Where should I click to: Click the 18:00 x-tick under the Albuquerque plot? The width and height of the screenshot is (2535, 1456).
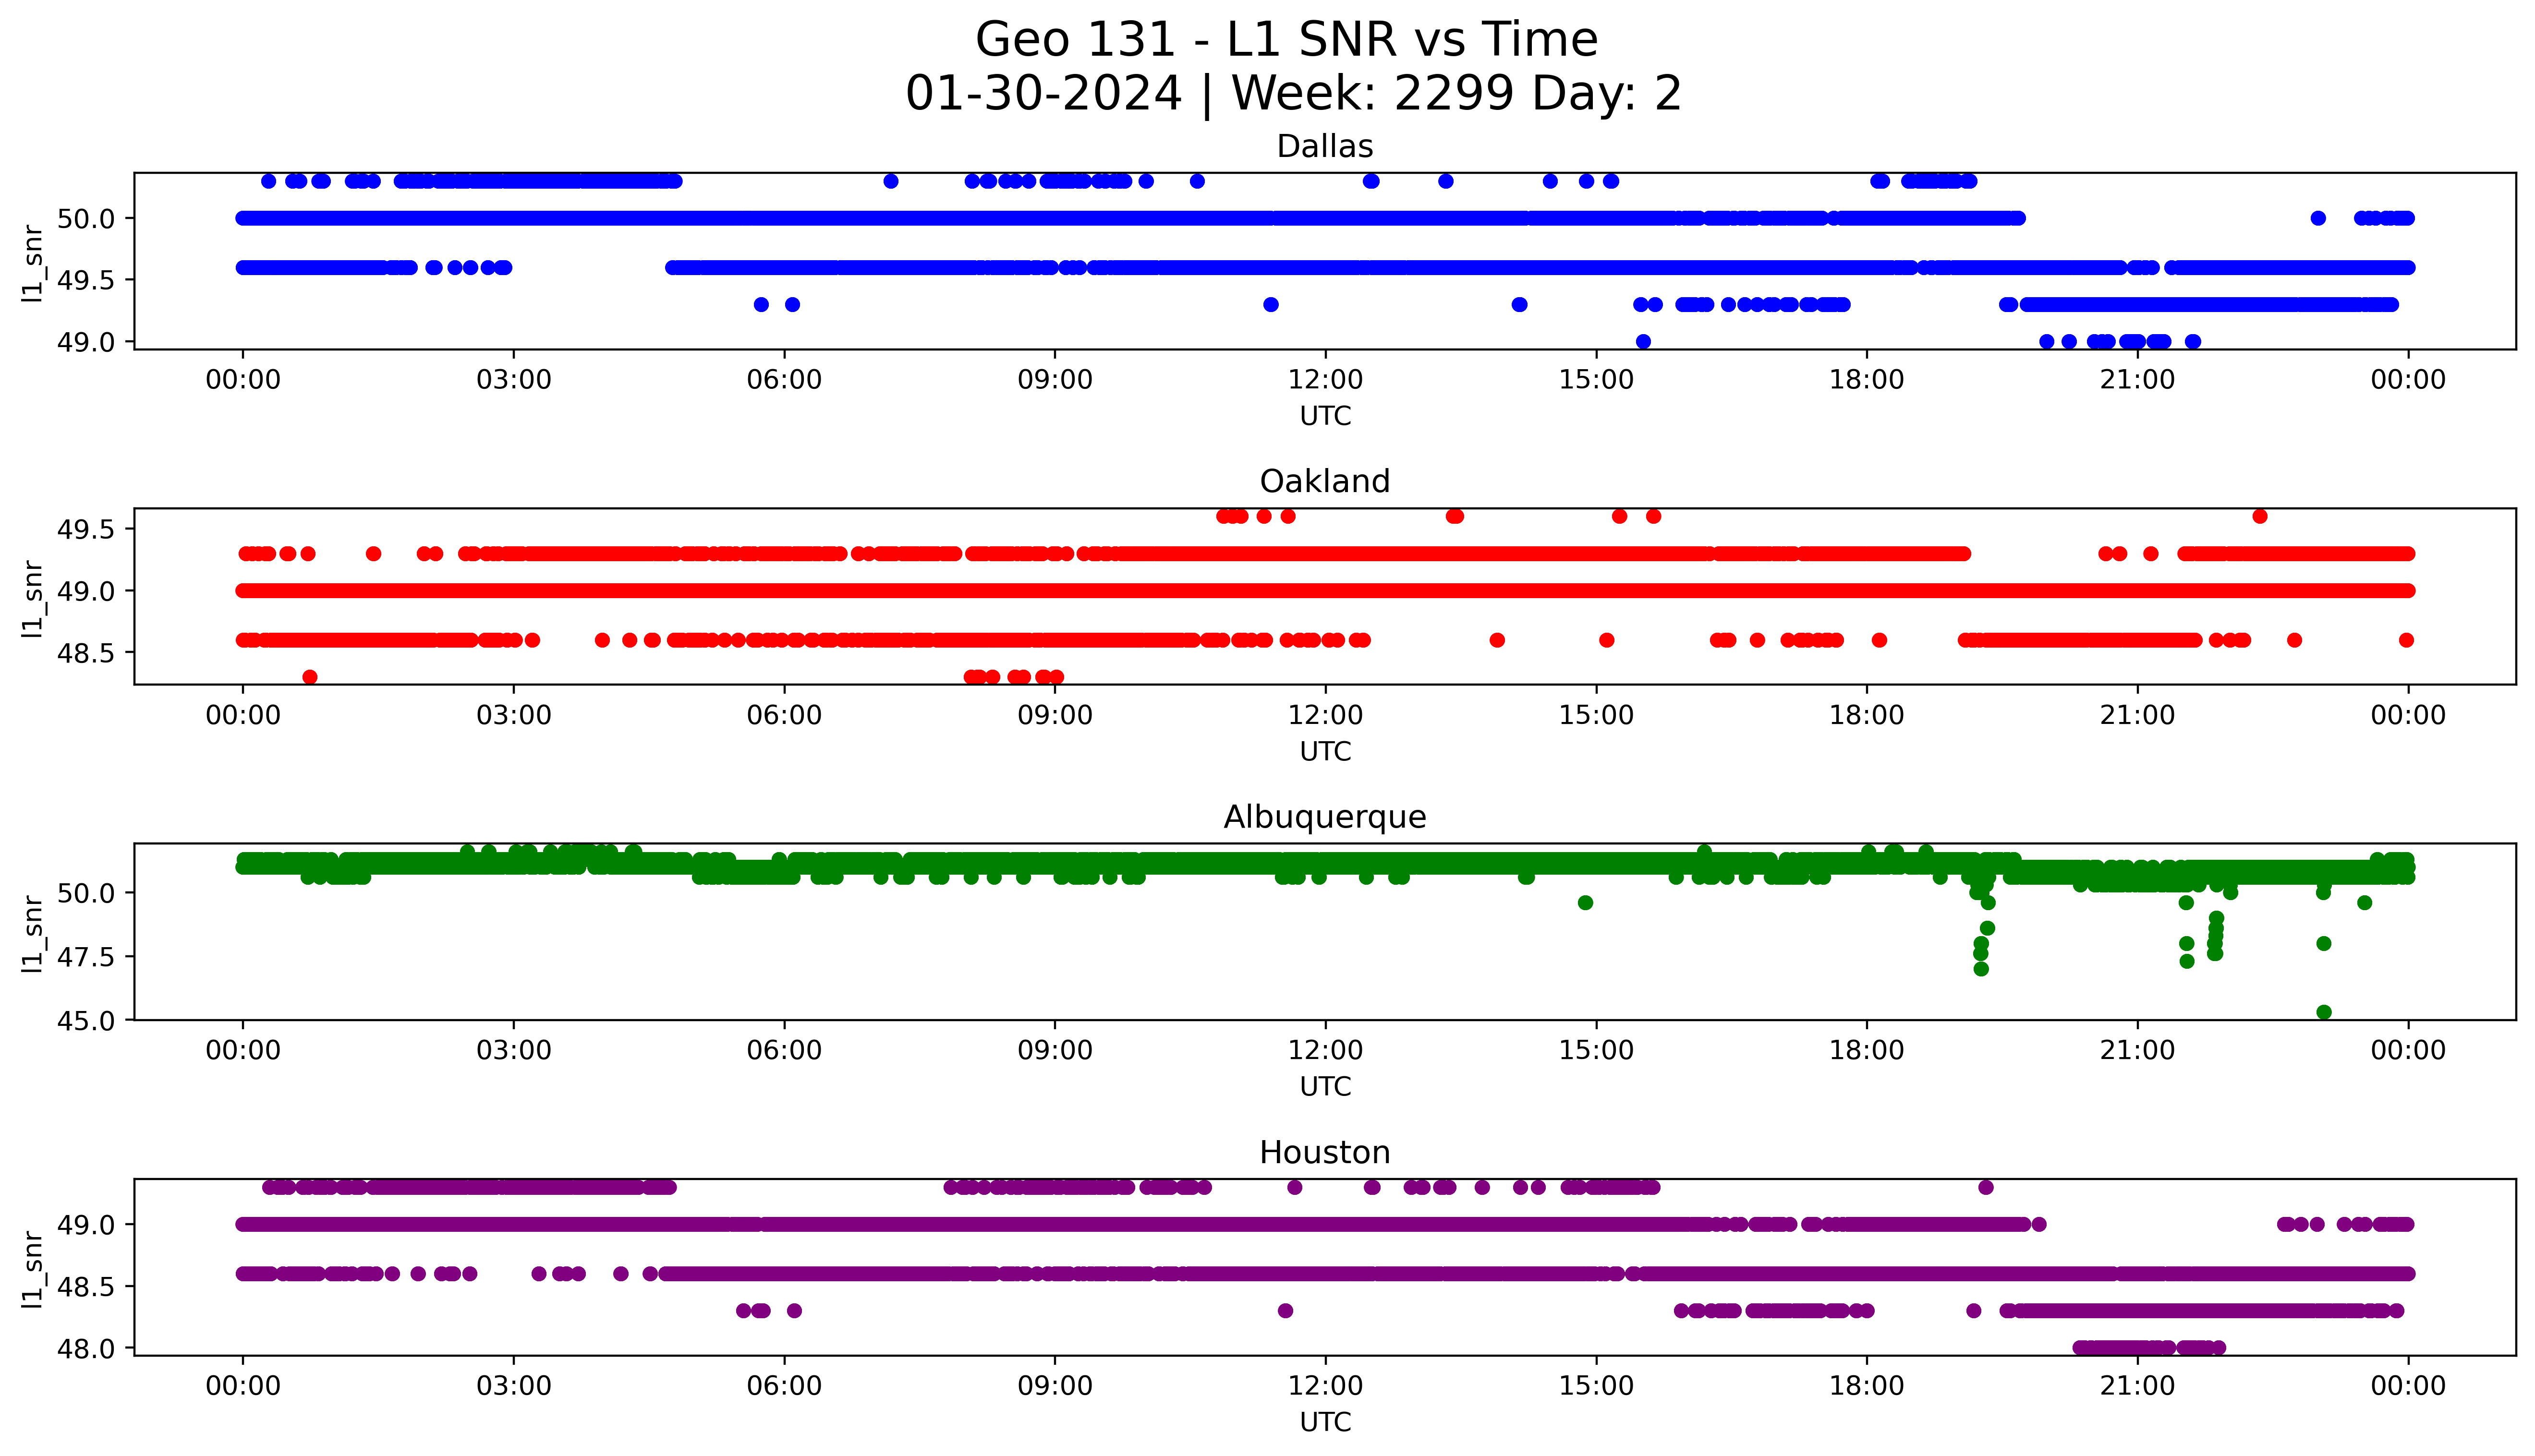(1867, 1051)
